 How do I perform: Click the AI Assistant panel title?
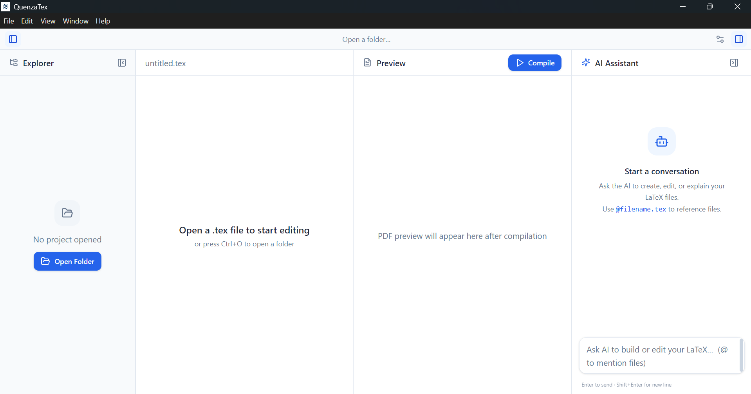point(617,63)
